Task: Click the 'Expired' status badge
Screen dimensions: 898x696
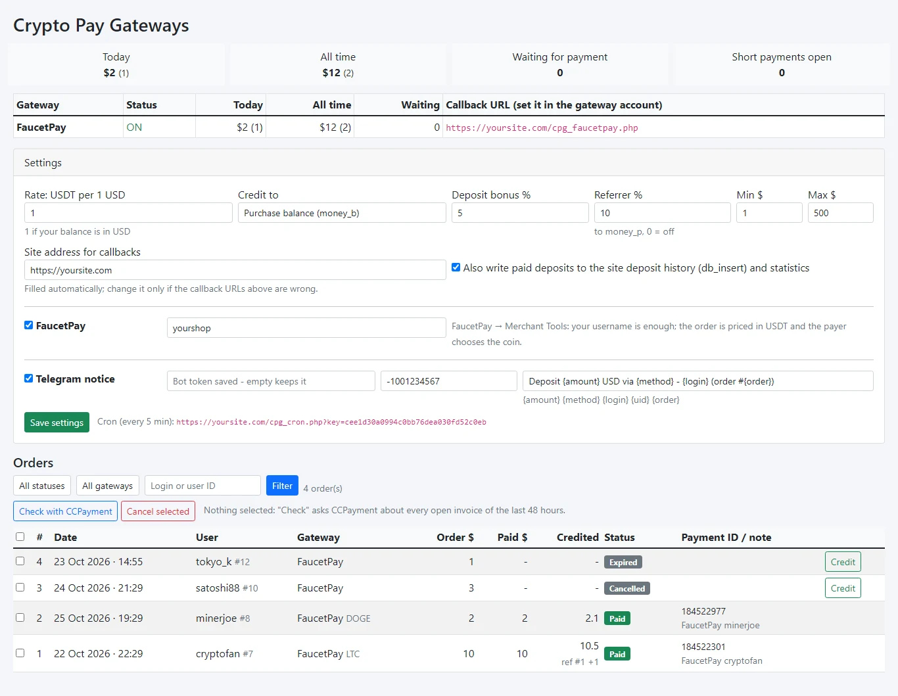Action: 623,562
